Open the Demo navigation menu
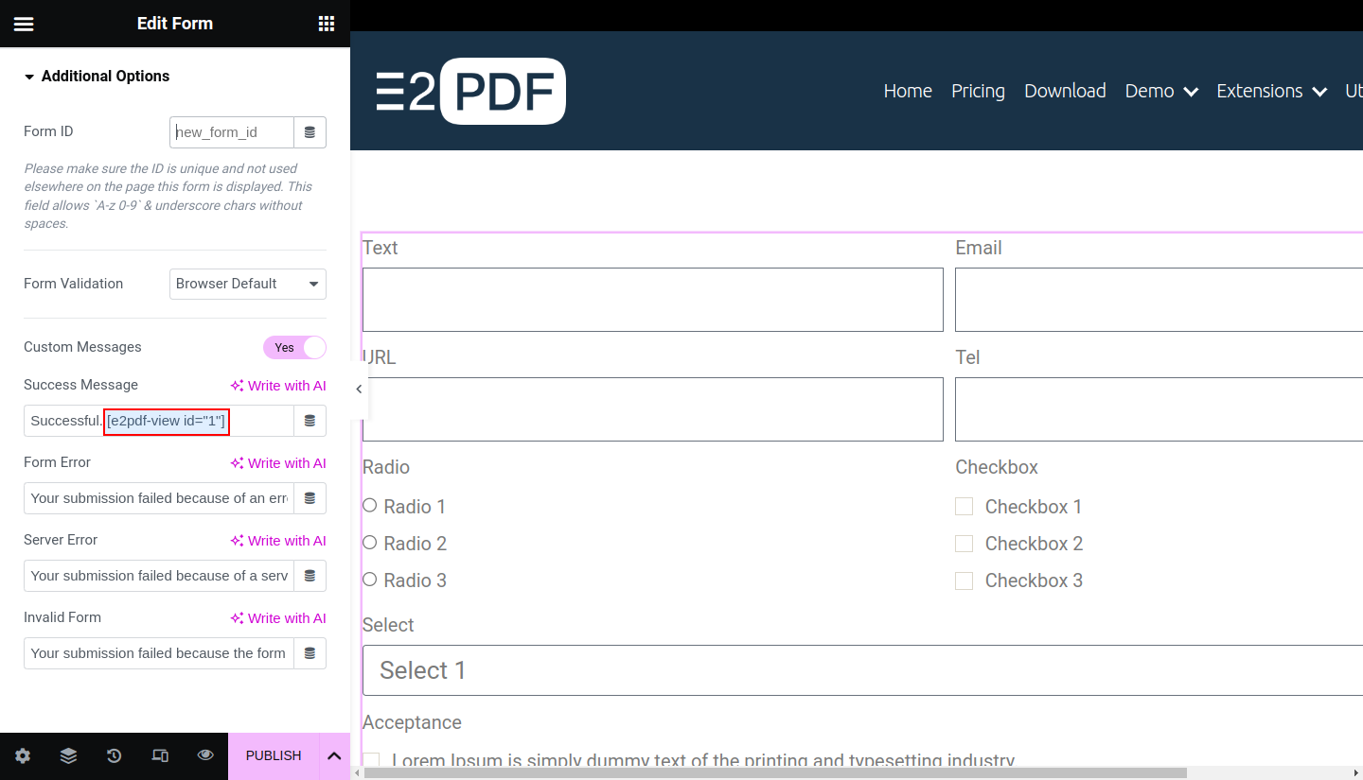Screen dimensions: 1363x780 pyautogui.click(x=1161, y=91)
